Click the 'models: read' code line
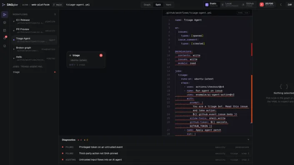Screen dimensions: 294x165 187,63
